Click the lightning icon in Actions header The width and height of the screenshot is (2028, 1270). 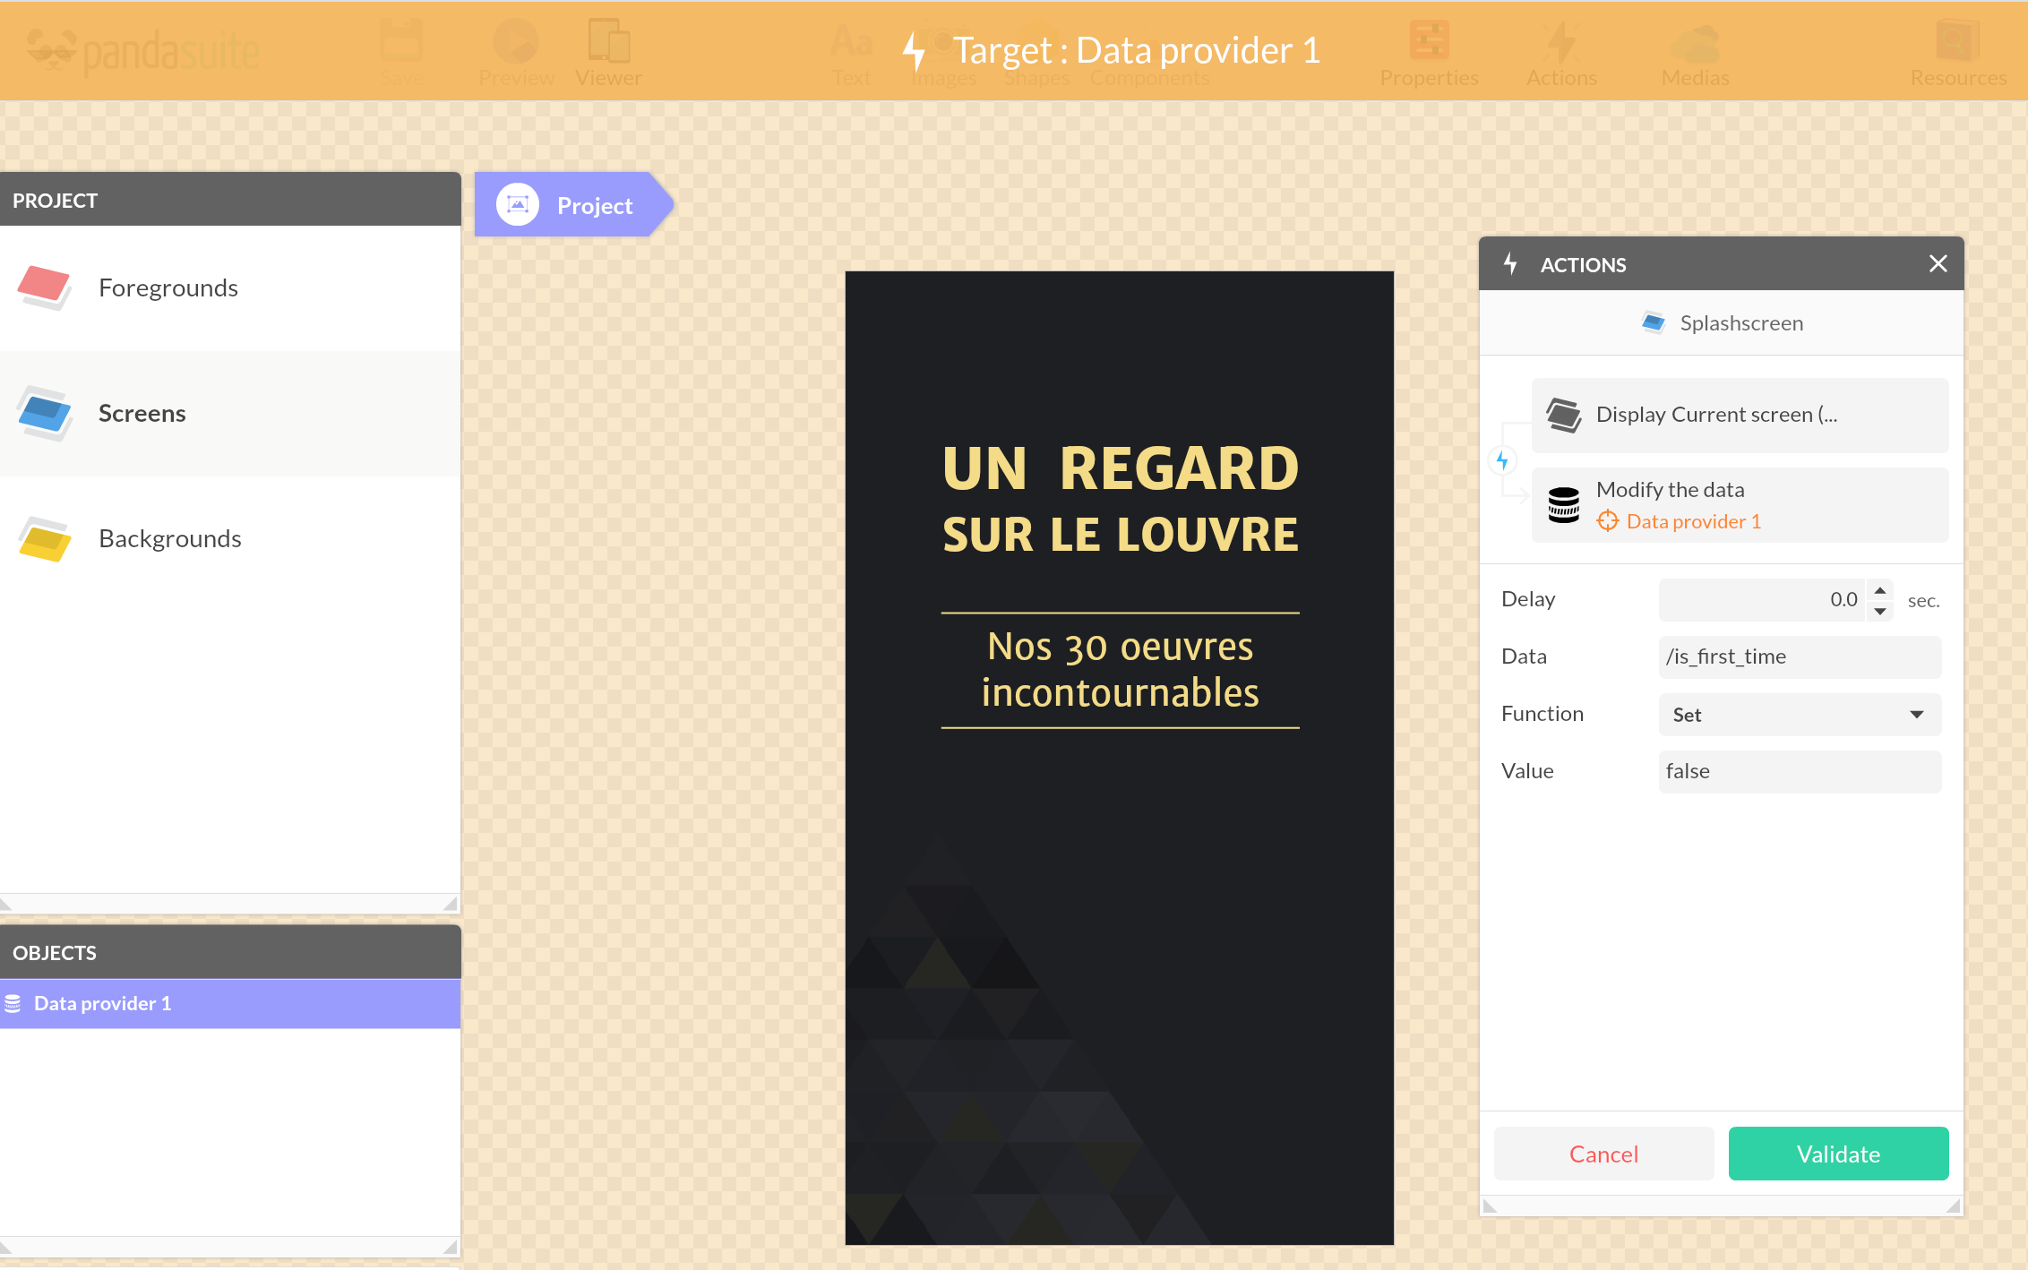(1510, 263)
